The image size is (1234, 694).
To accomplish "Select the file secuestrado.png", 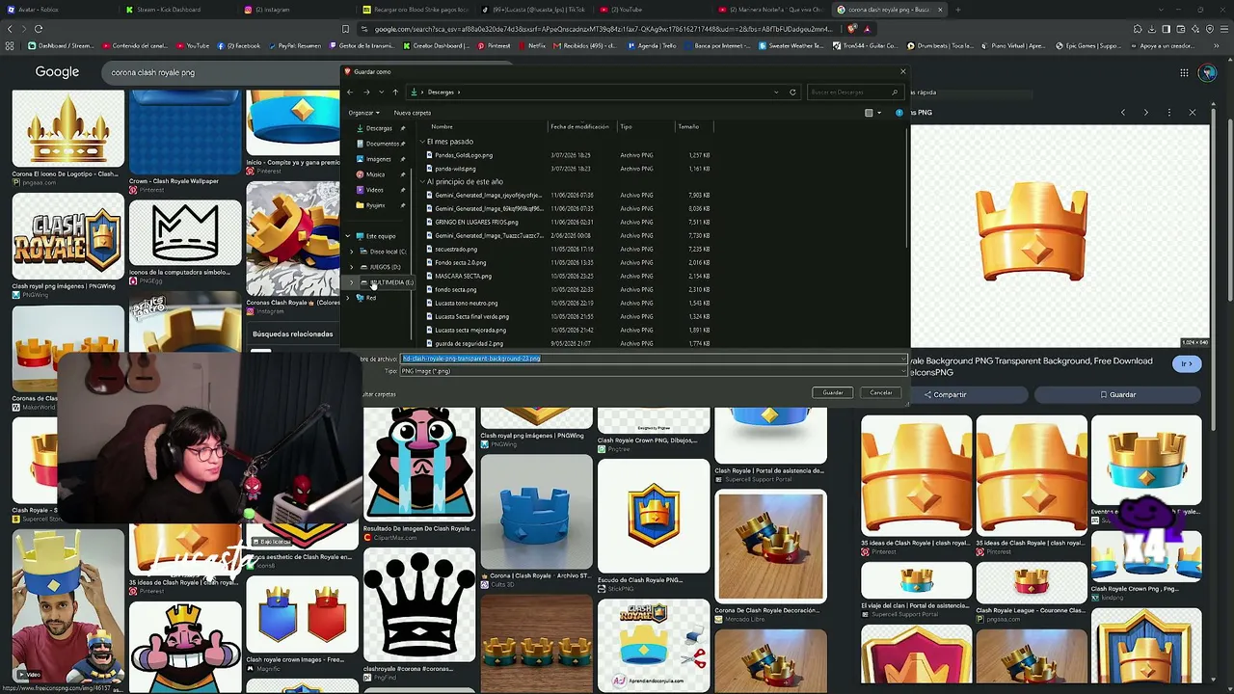I will click(x=456, y=249).
